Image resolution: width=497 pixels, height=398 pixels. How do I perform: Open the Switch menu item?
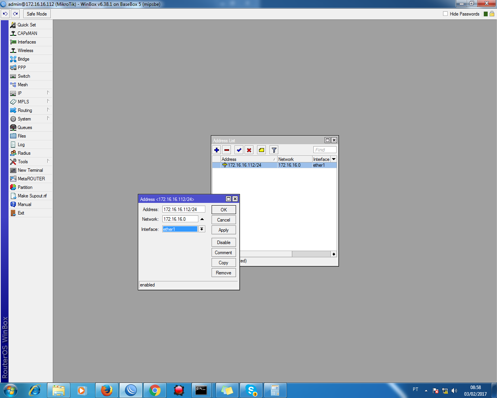tap(31, 76)
